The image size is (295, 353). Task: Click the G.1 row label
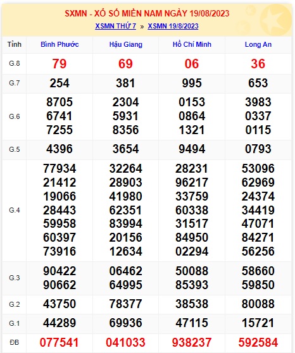(15, 323)
